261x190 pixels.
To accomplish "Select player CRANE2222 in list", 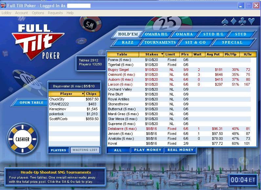I will pyautogui.click(x=74, y=104).
